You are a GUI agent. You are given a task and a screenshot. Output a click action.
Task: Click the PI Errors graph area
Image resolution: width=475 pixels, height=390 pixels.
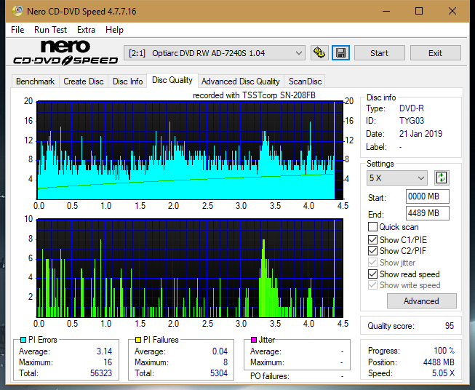190,151
